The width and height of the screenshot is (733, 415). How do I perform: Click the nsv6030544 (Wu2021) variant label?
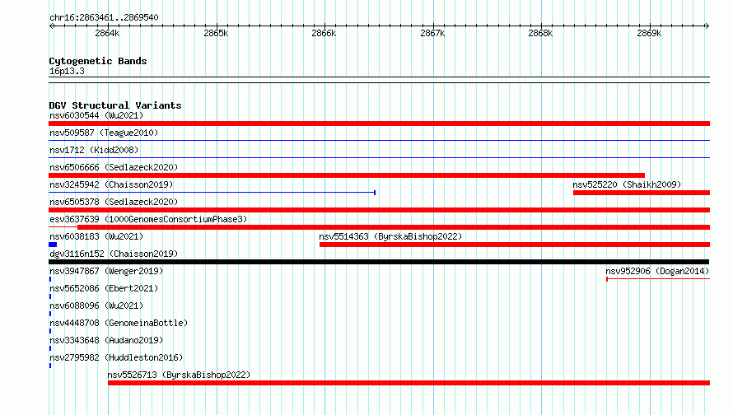pyautogui.click(x=96, y=115)
